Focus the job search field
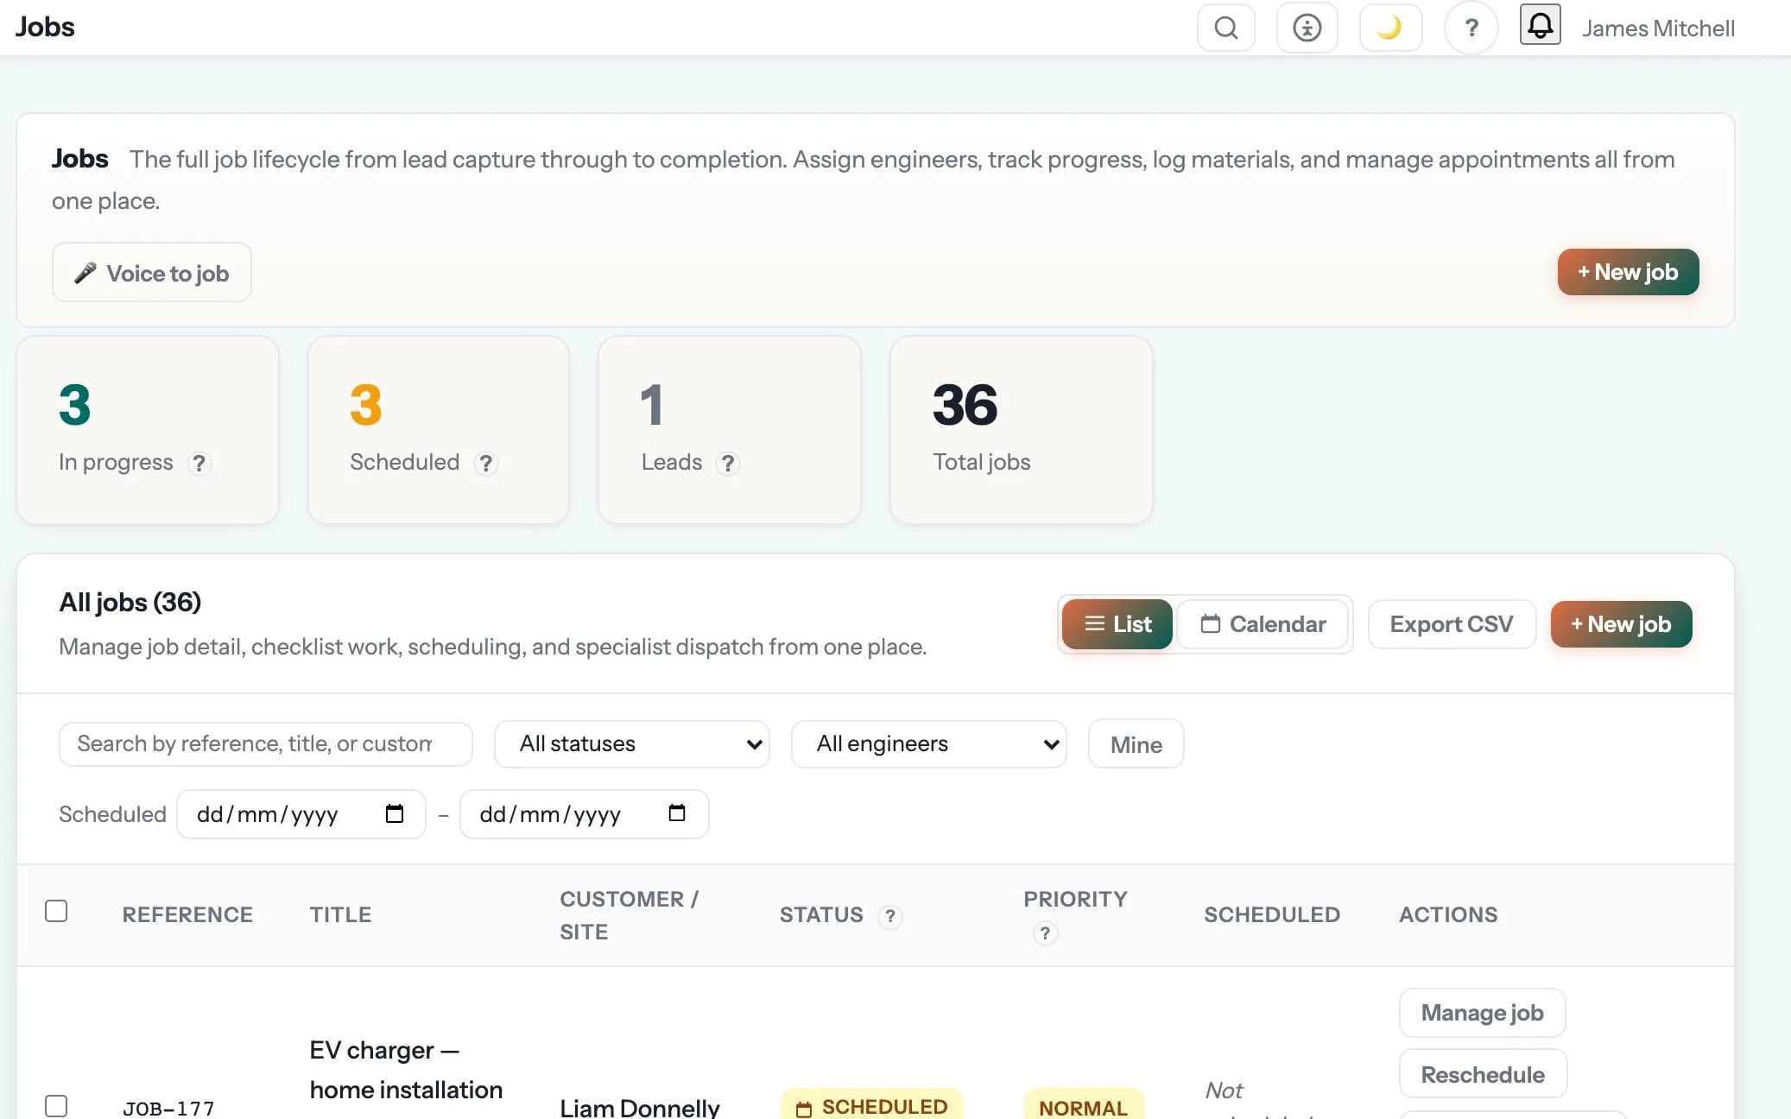The width and height of the screenshot is (1791, 1119). pyautogui.click(x=266, y=744)
